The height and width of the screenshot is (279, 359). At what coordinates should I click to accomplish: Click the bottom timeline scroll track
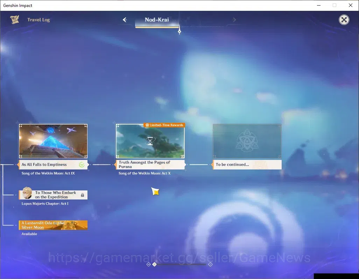181,264
